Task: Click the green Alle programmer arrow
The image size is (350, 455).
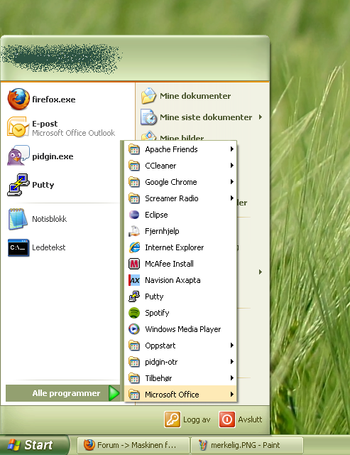Action: tap(114, 393)
